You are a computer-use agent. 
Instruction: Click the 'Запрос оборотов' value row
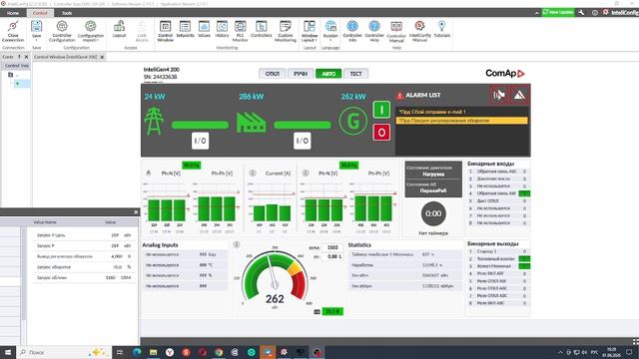coord(83,267)
